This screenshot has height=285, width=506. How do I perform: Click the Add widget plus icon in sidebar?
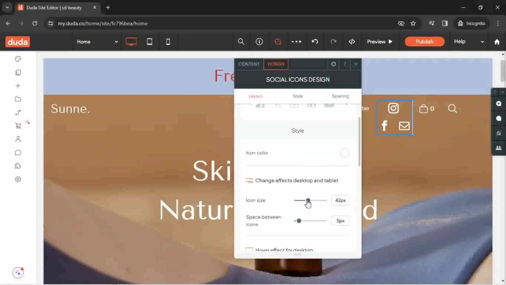tap(18, 86)
